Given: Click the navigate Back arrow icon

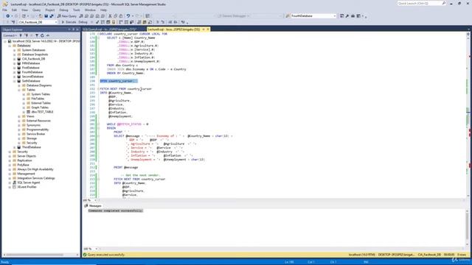Looking at the screenshot, I should (8, 16).
